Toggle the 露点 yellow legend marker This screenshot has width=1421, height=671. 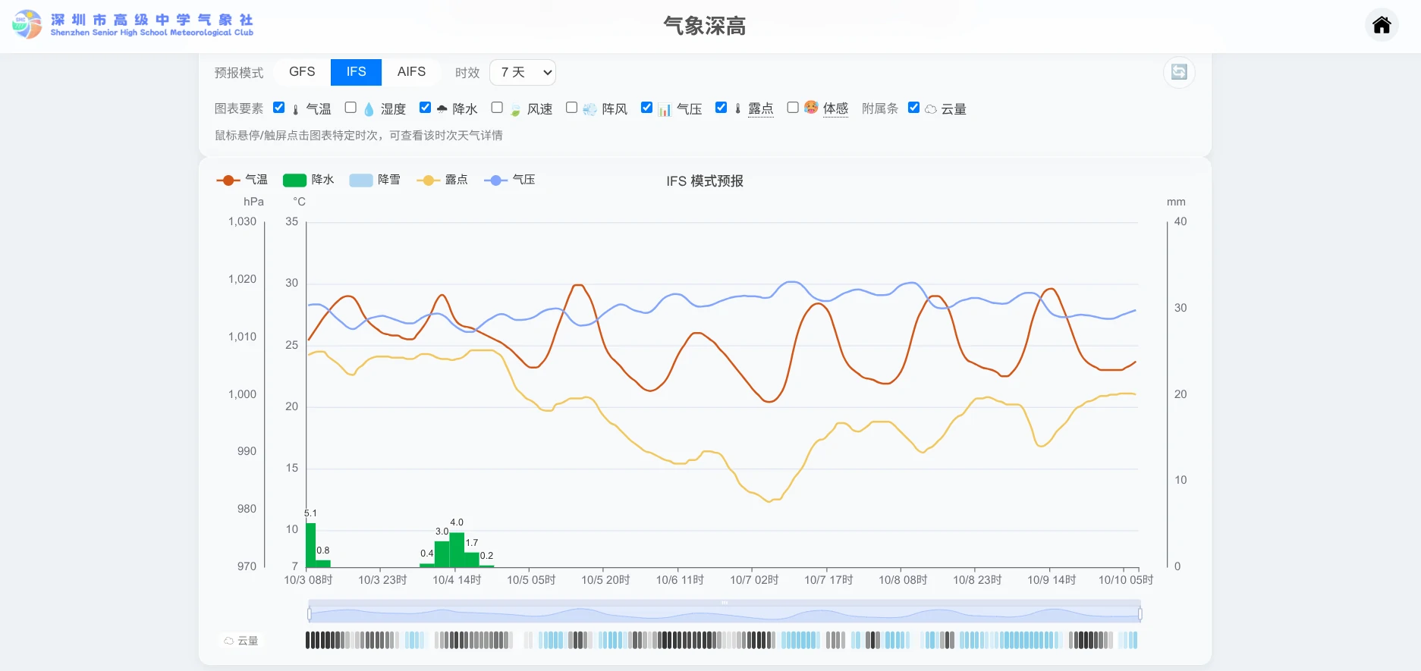coord(428,180)
